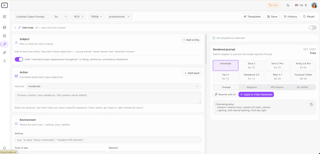320x154 pixels.
Task: Click the Edit mode pencil icon
Action: (x=20, y=28)
